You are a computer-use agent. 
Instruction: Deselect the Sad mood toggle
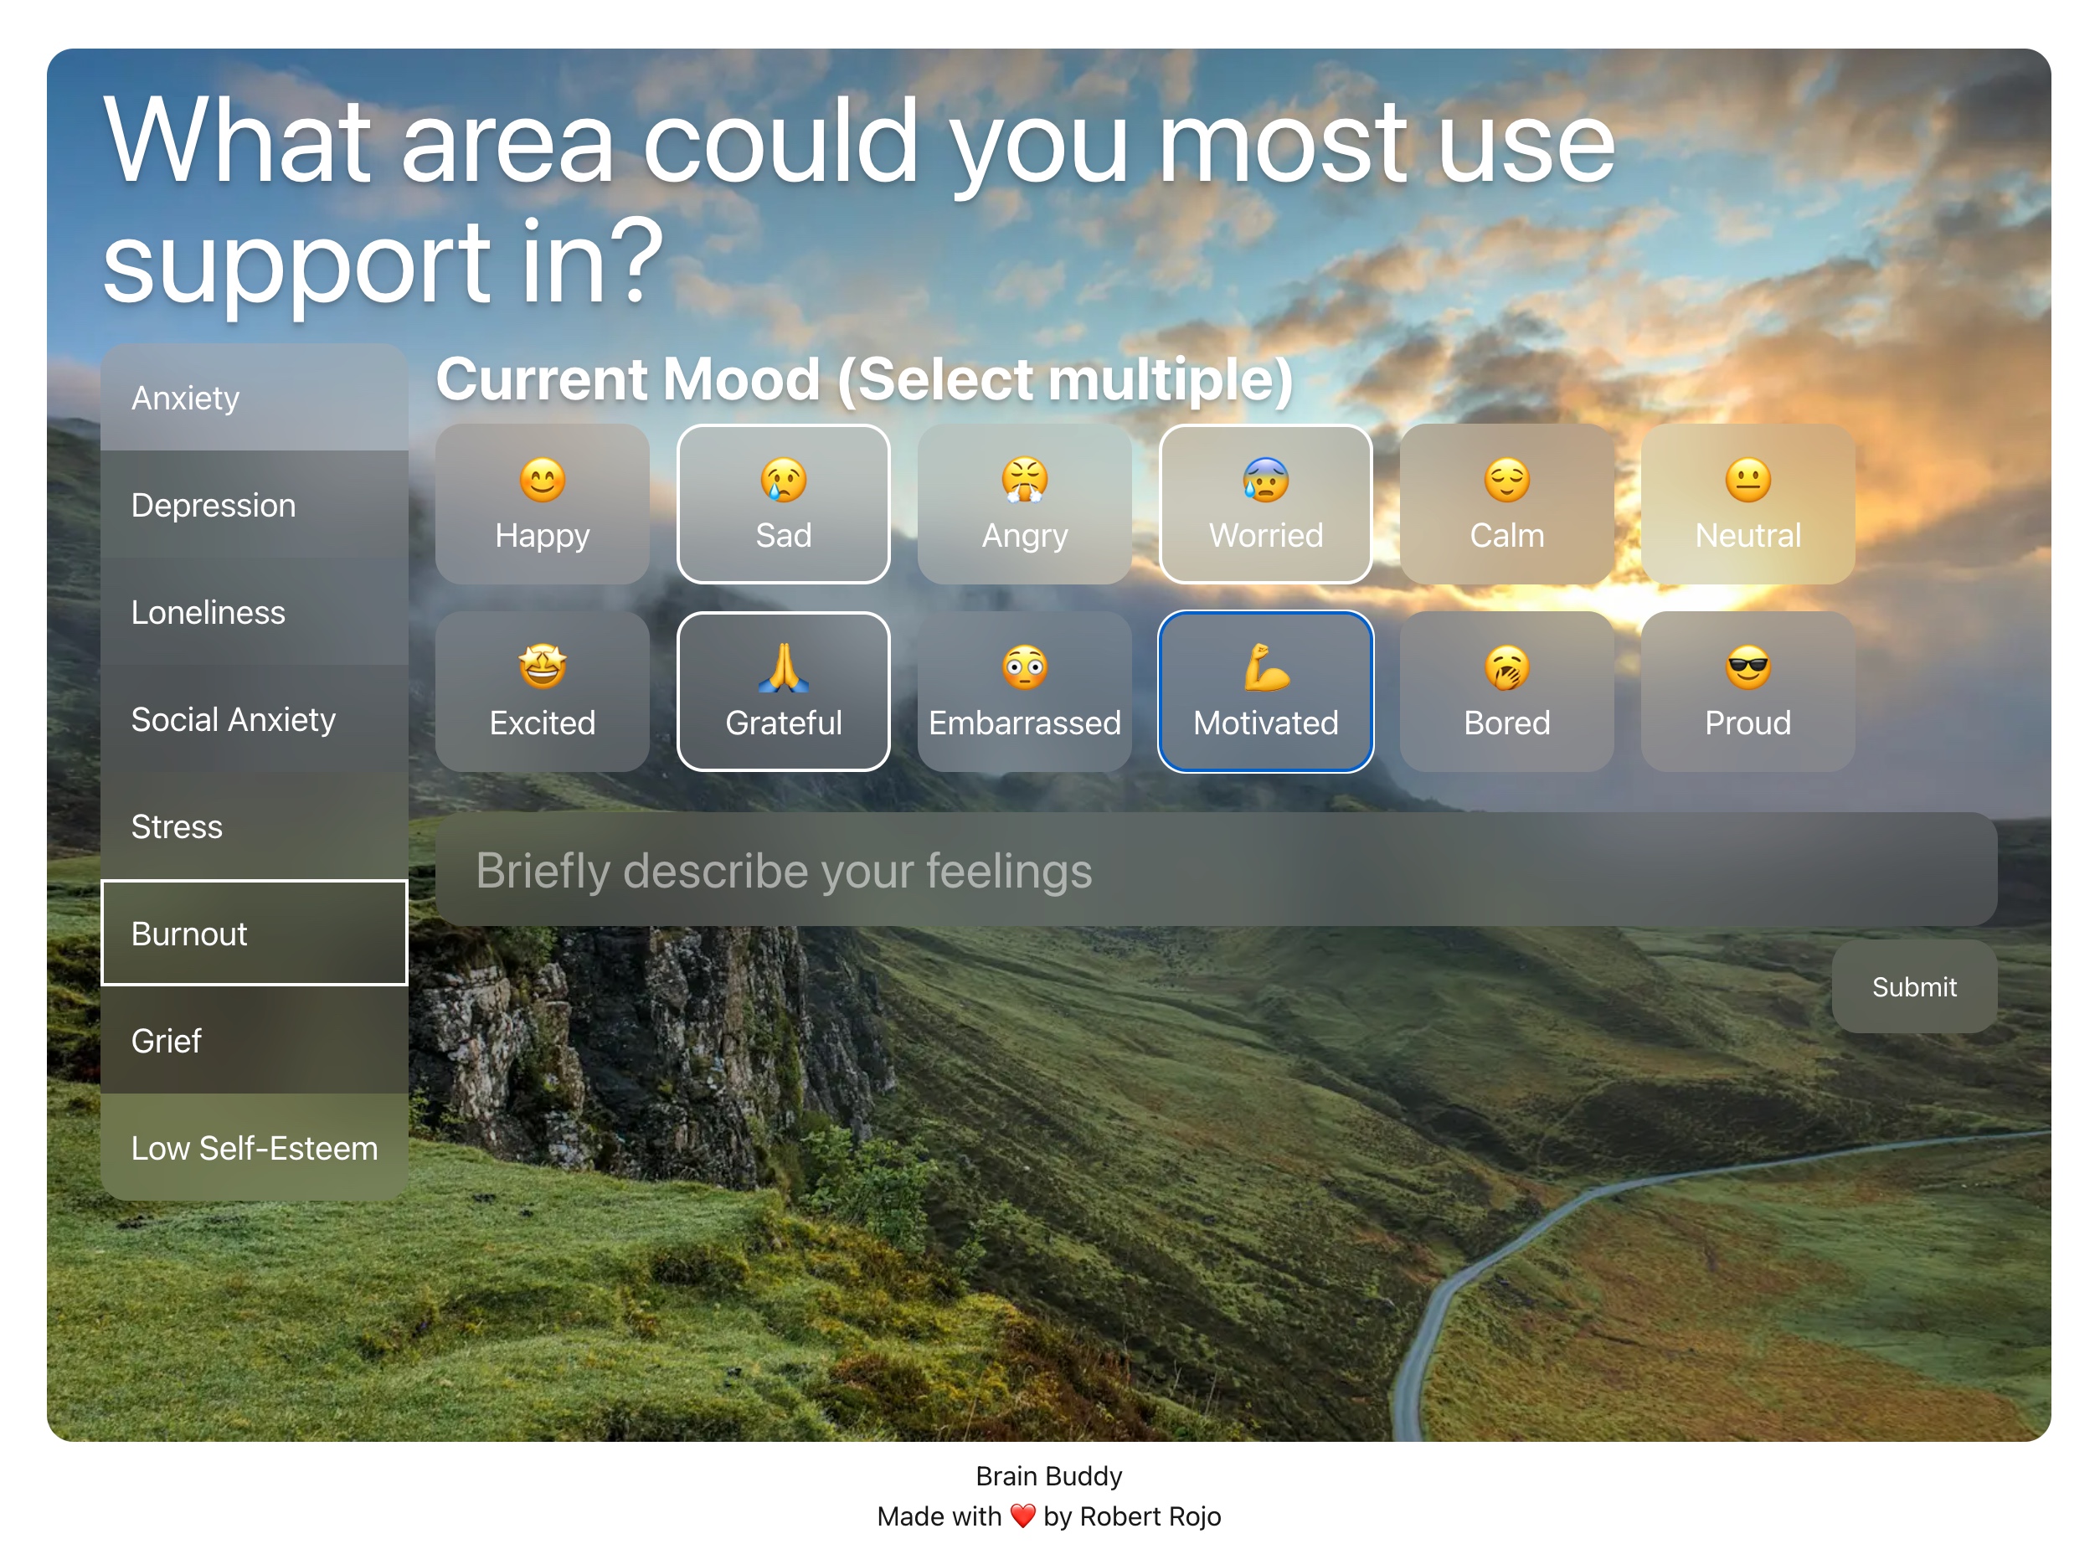783,505
